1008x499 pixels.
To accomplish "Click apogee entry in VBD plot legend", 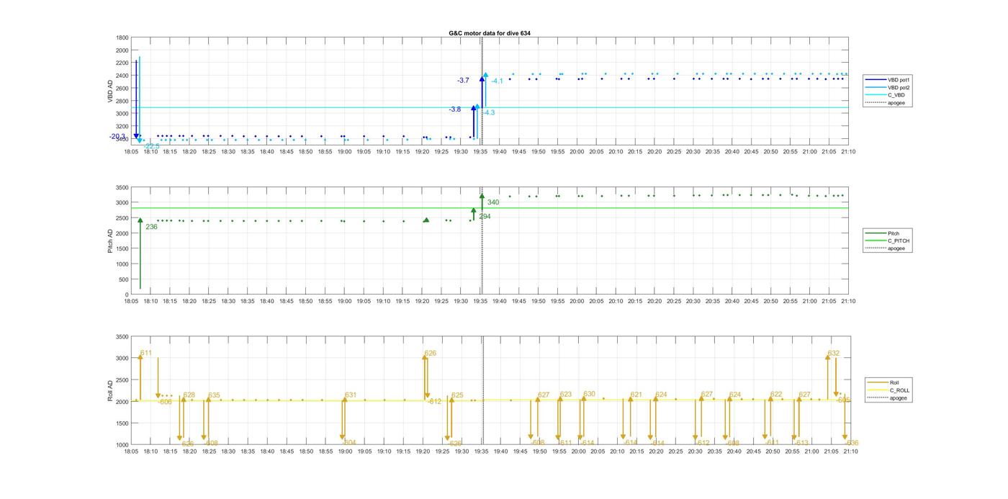I will pos(885,102).
